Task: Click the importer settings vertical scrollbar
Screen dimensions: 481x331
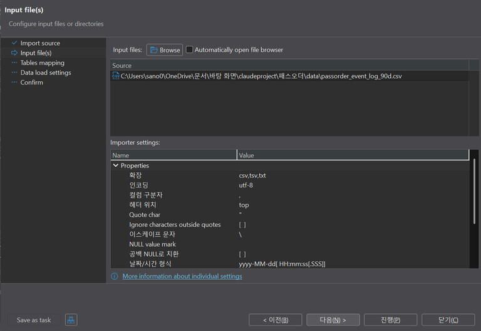Action: [474, 191]
